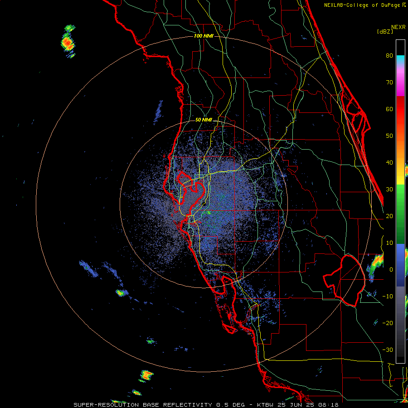Click the 50 NMI range ring label
The height and width of the screenshot is (408, 408).
(x=204, y=120)
